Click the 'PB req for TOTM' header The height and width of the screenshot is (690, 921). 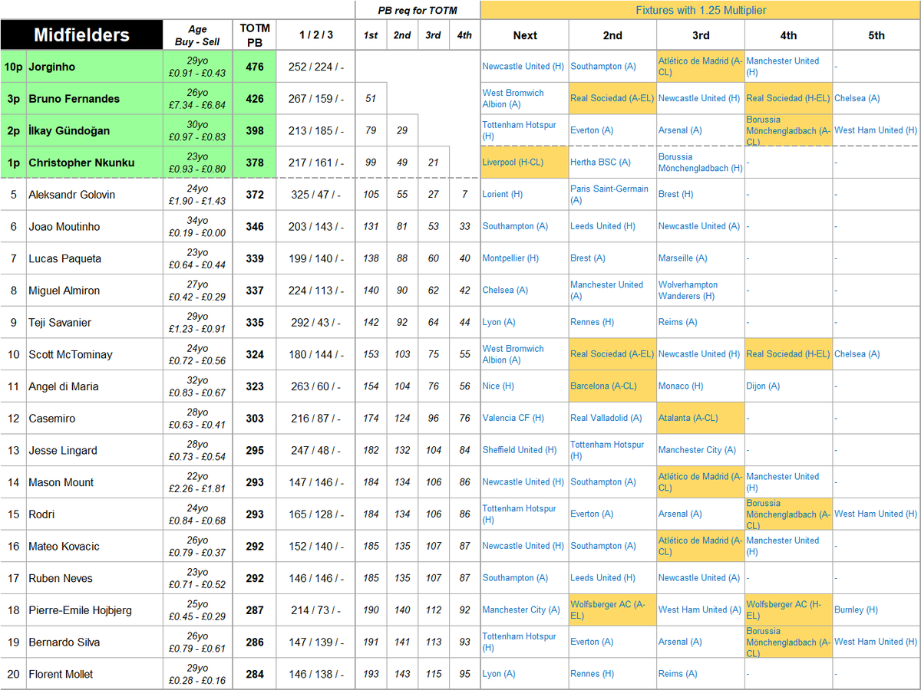(418, 10)
